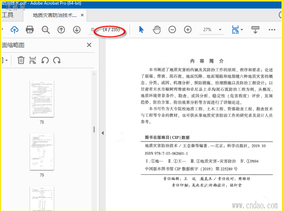This screenshot has width=283, height=212.
Task: Click the thumbnail panel scroll up arrow
Action: [x=94, y=74]
